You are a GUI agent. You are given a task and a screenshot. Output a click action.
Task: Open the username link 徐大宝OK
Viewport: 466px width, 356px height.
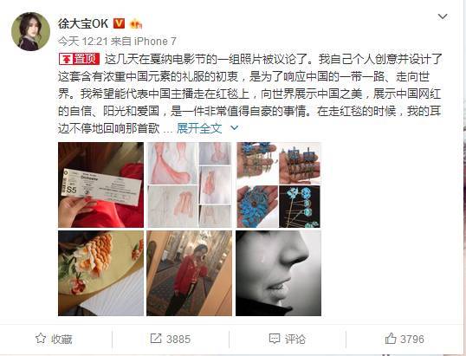point(83,23)
